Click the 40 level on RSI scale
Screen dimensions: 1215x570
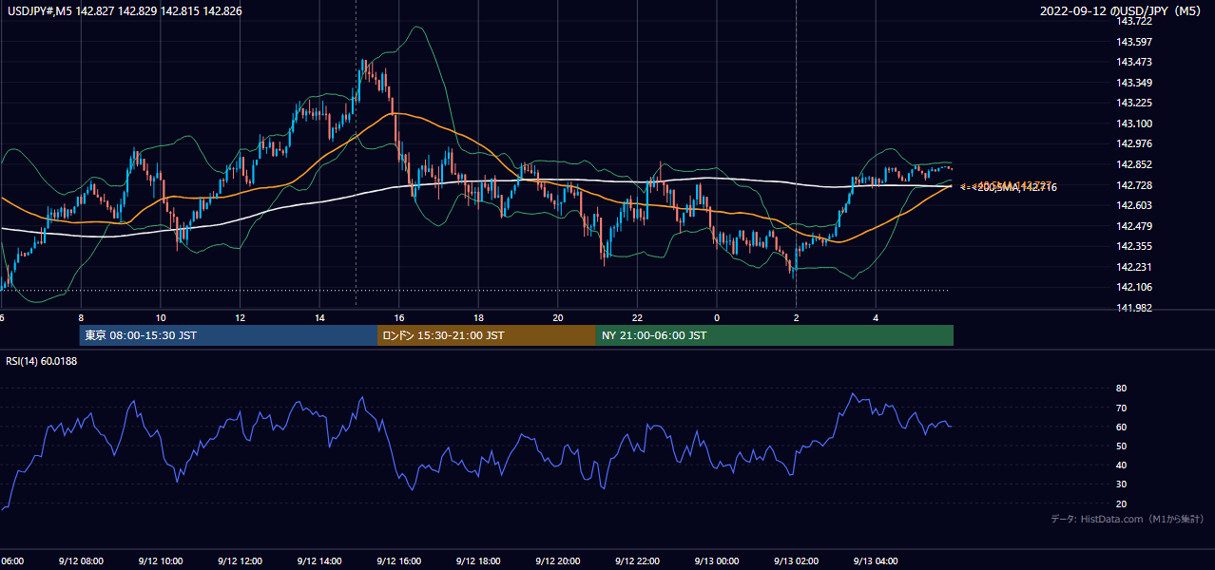[1122, 465]
